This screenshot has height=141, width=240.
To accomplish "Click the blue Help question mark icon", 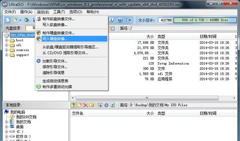I will pyautogui.click(x=120, y=20).
